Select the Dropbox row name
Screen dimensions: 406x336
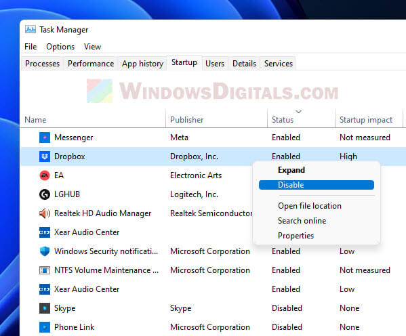(70, 156)
